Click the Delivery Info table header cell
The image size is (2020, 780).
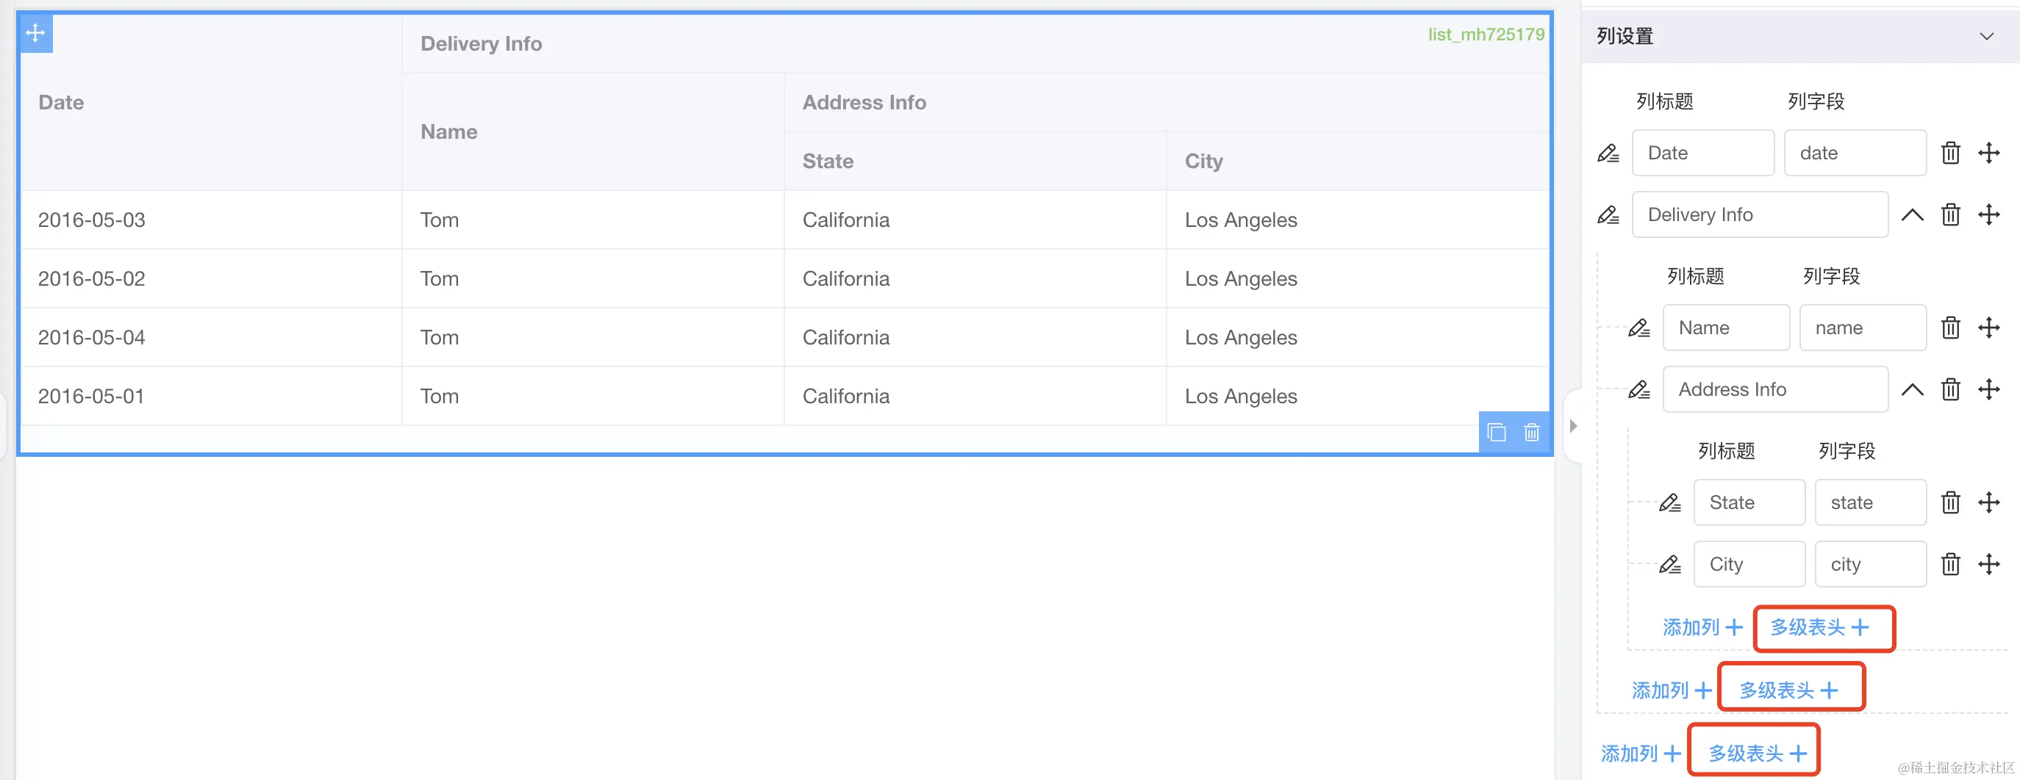tap(481, 44)
